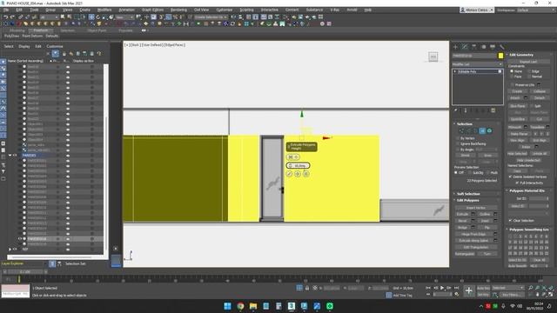Screen dimensions: 557x313
Task: Open the Utilities panel wrench tab
Action: (x=502, y=47)
